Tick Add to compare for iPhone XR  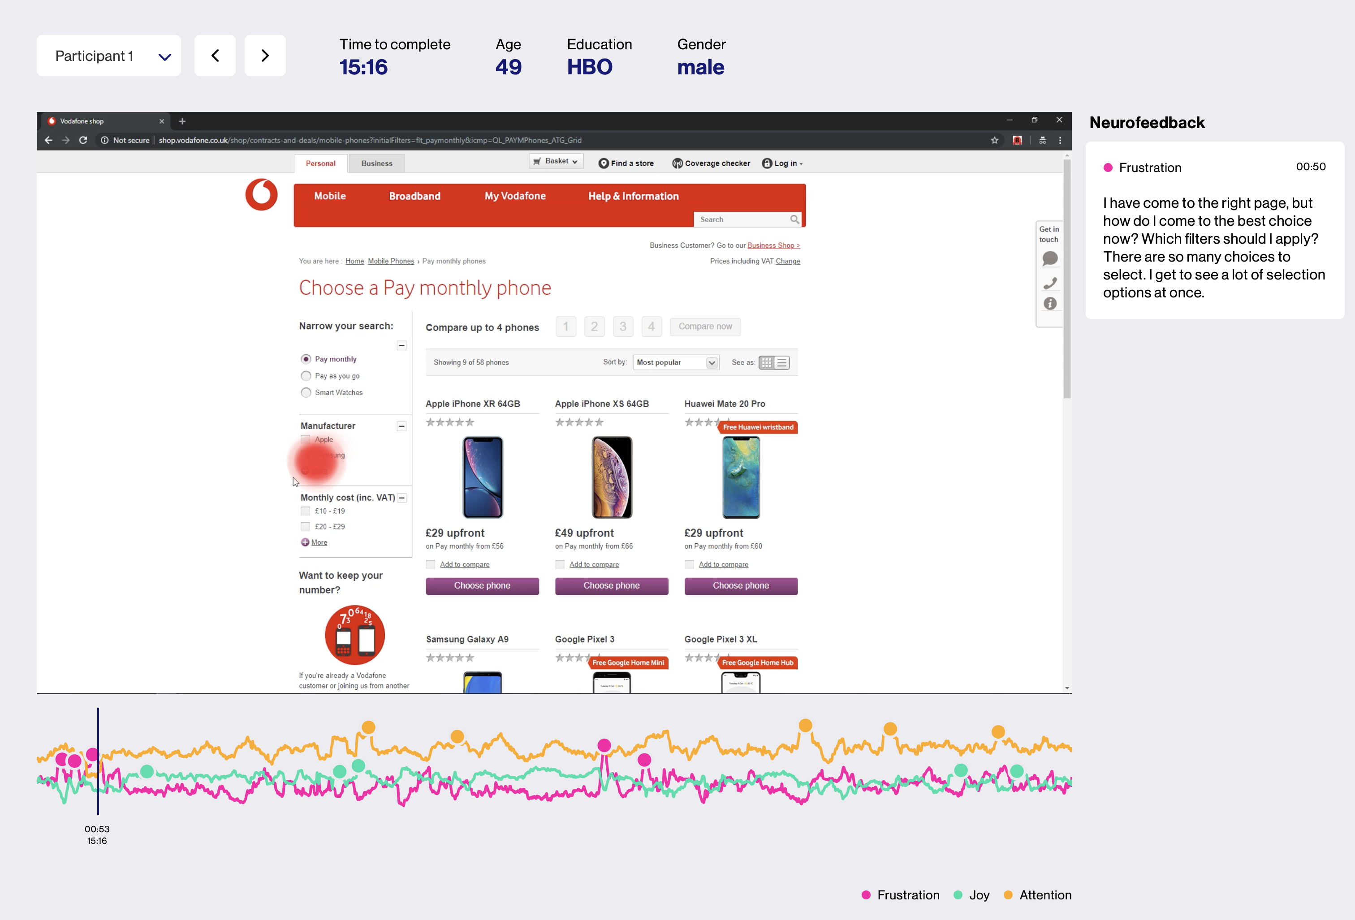(x=430, y=564)
